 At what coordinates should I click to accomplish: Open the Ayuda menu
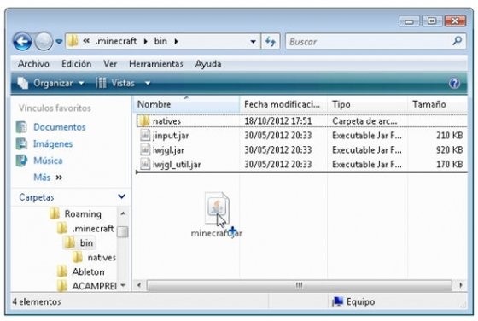point(208,64)
